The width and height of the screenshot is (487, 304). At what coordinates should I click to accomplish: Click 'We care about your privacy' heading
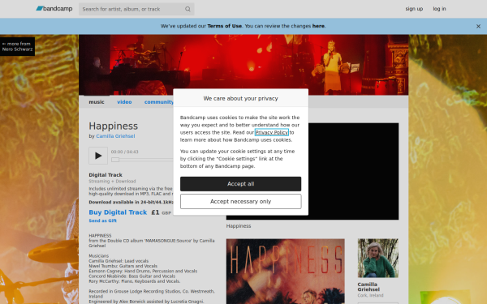pyautogui.click(x=241, y=98)
